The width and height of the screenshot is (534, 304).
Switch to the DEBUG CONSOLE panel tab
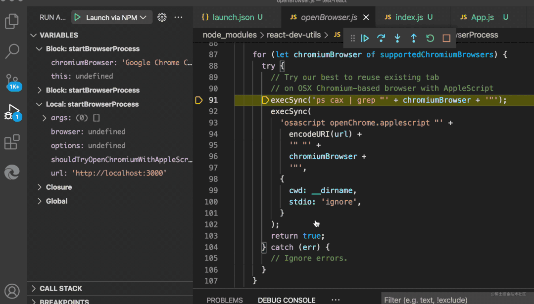[287, 300]
